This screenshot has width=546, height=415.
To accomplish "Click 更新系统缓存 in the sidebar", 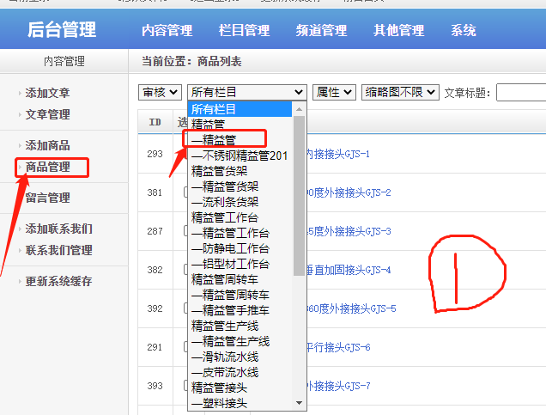I will 58,281.
